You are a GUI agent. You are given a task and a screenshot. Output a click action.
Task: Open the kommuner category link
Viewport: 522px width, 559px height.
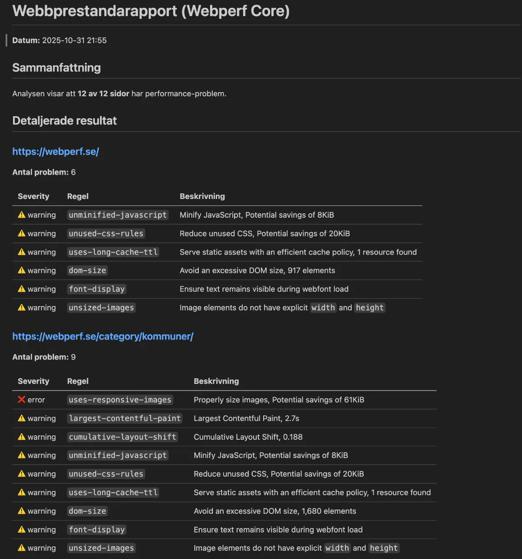[103, 337]
